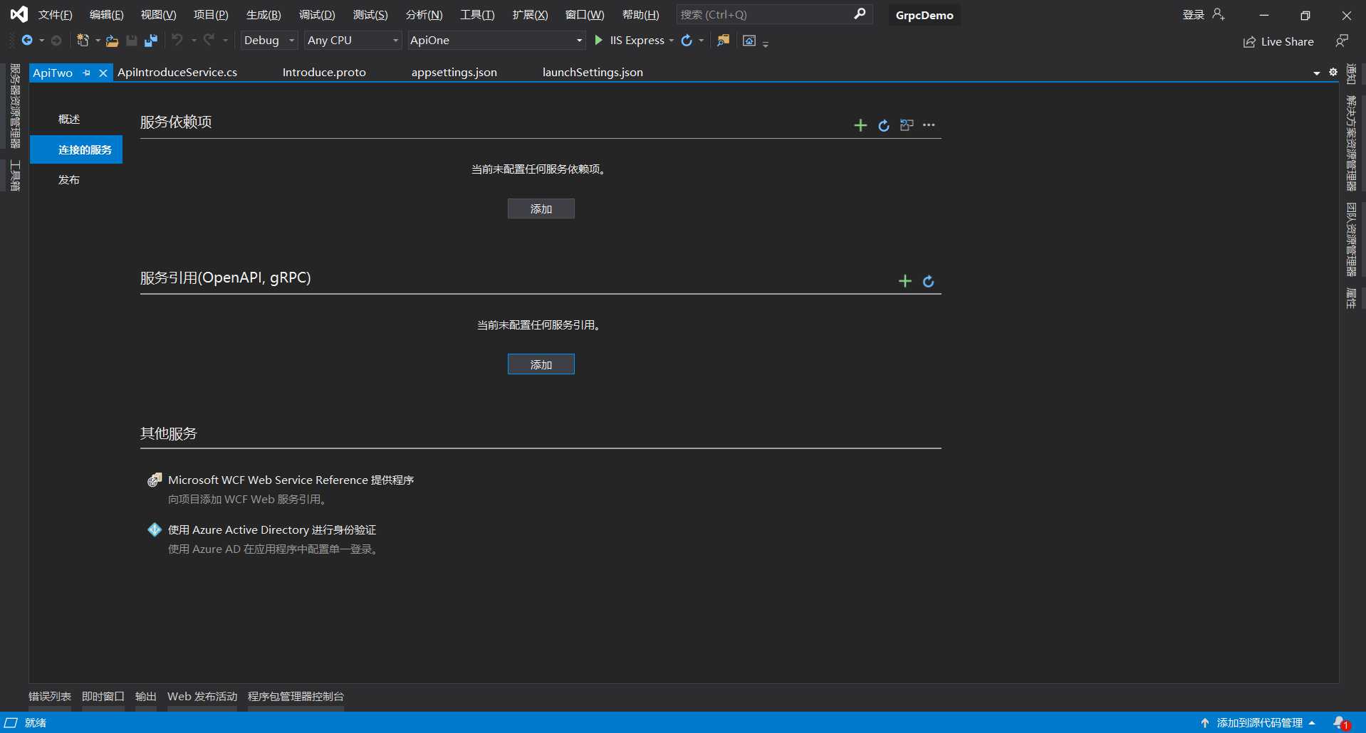Open the 编辑(E) menu

pyautogui.click(x=107, y=15)
